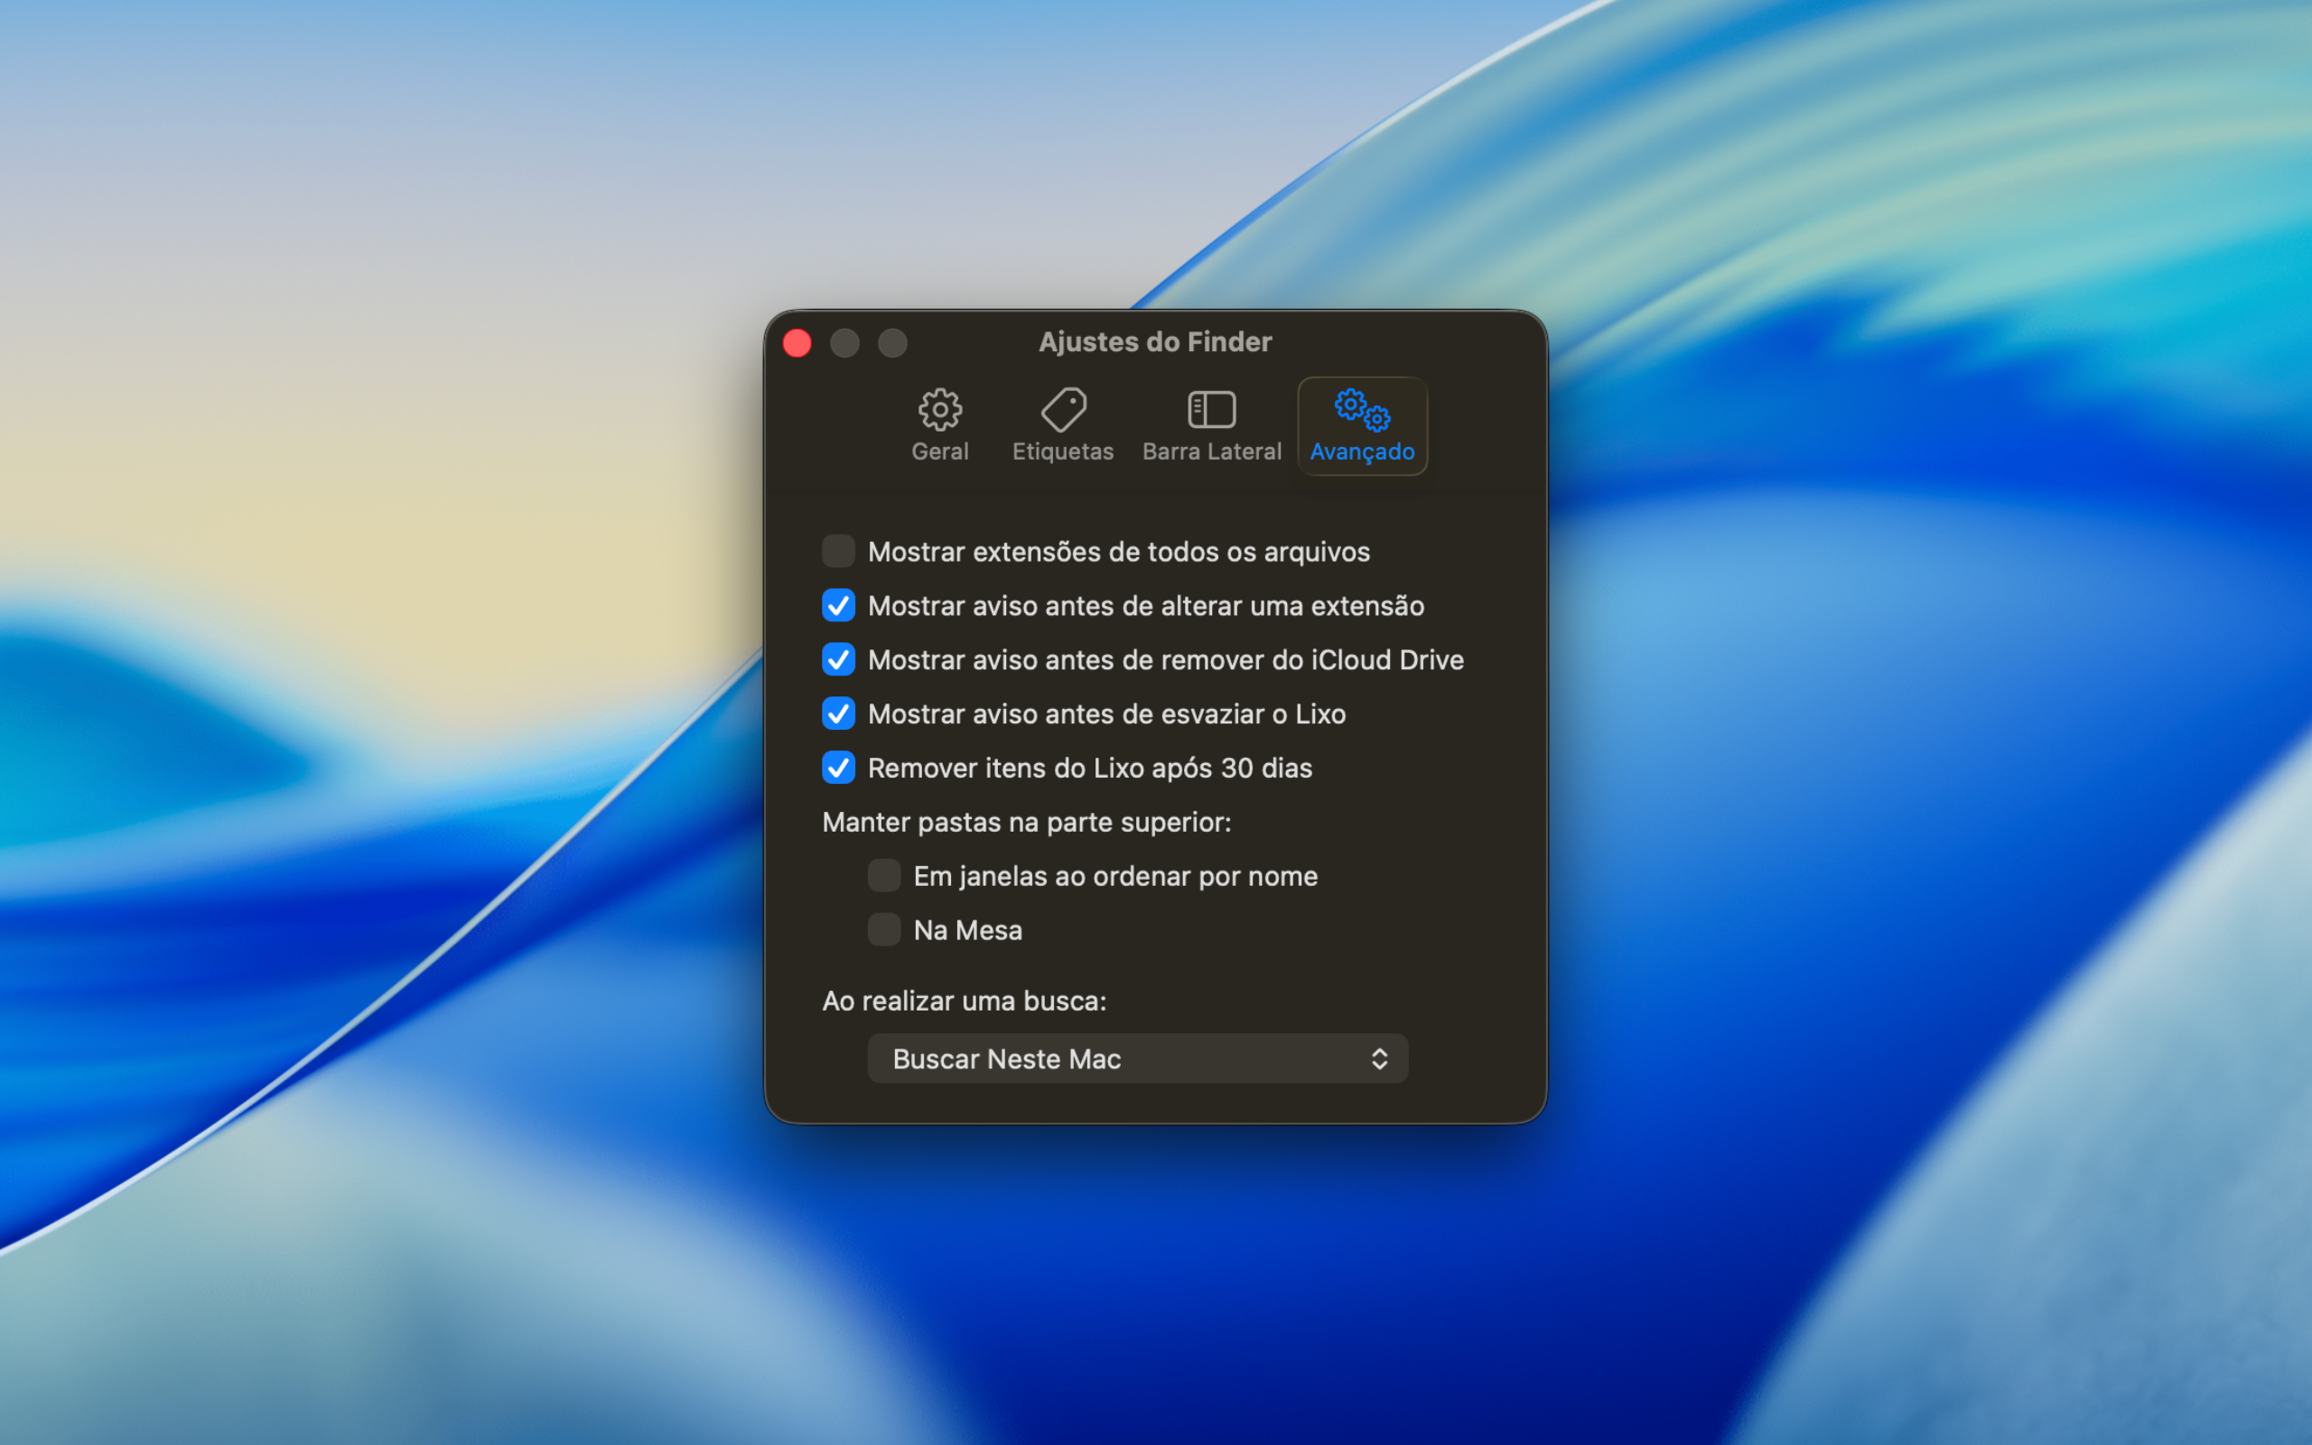
Task: Select the Barra Lateral tab
Action: [1211, 426]
